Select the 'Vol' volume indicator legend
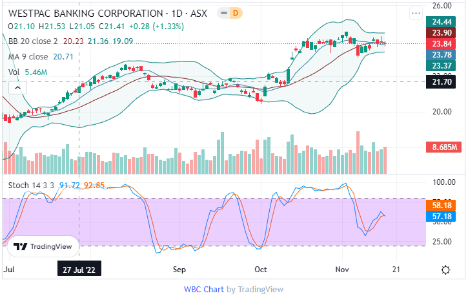This screenshot has width=468, height=300. pos(14,72)
